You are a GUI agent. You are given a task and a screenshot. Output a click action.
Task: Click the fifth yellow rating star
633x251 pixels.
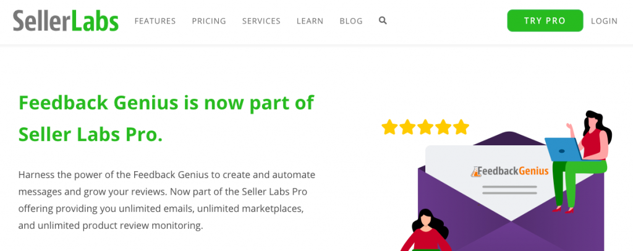click(461, 127)
